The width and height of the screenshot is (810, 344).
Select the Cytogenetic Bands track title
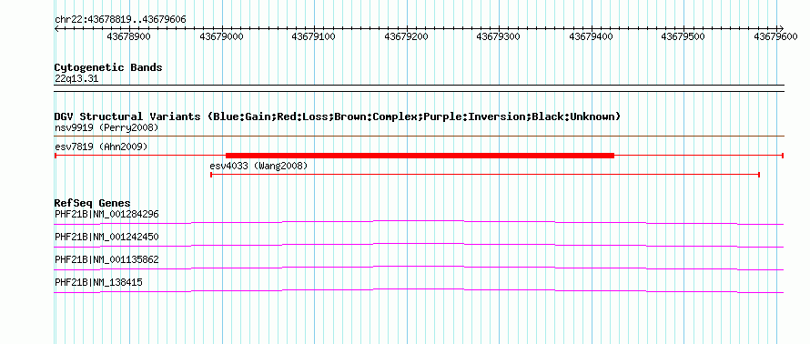pyautogui.click(x=108, y=67)
